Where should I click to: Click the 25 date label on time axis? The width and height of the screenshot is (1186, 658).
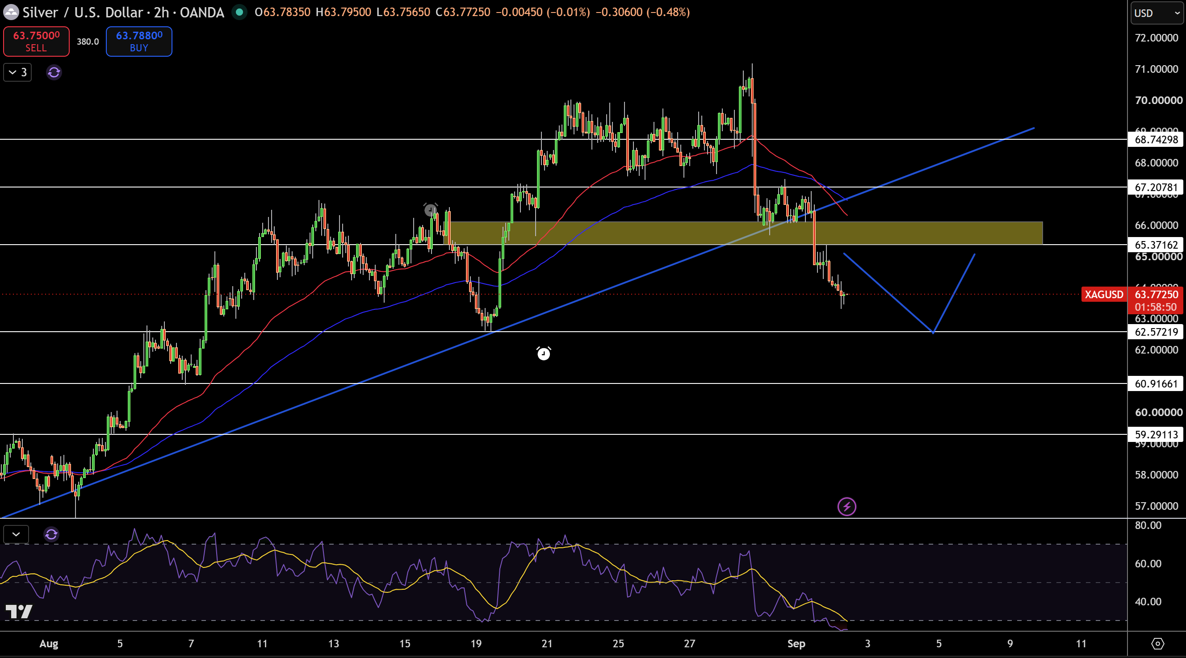[x=618, y=643]
